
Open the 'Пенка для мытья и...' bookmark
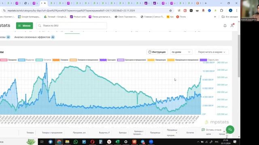(100, 17)
